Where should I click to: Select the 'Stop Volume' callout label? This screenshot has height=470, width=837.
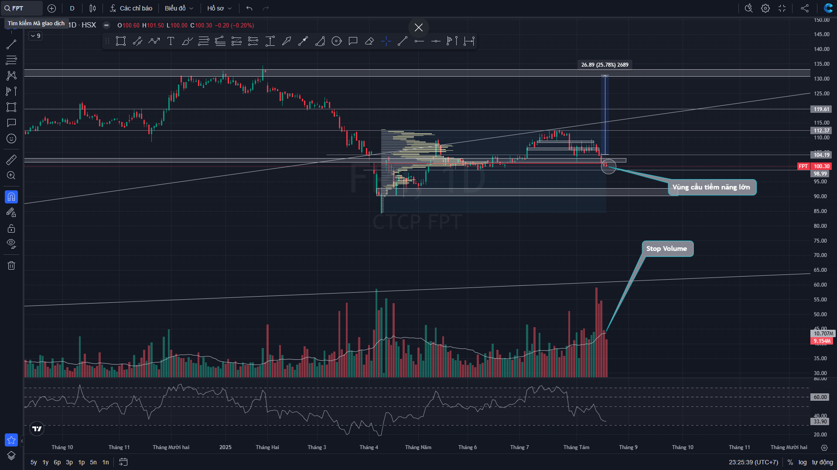click(x=667, y=249)
